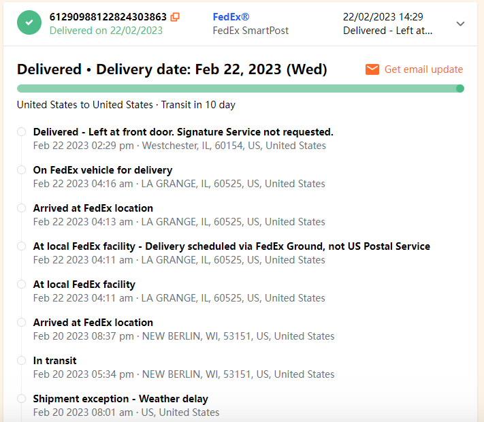Open the FedEx® carrier link
484x422 pixels.
(232, 16)
